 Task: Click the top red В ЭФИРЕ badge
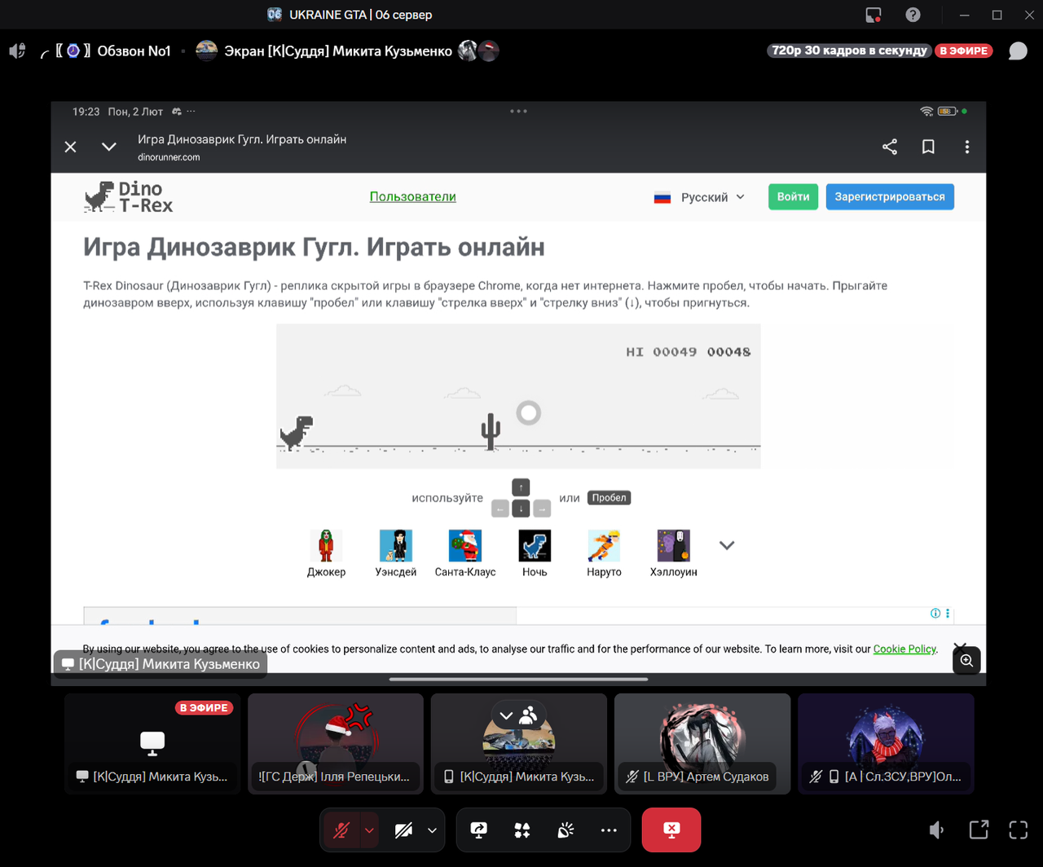tap(964, 51)
